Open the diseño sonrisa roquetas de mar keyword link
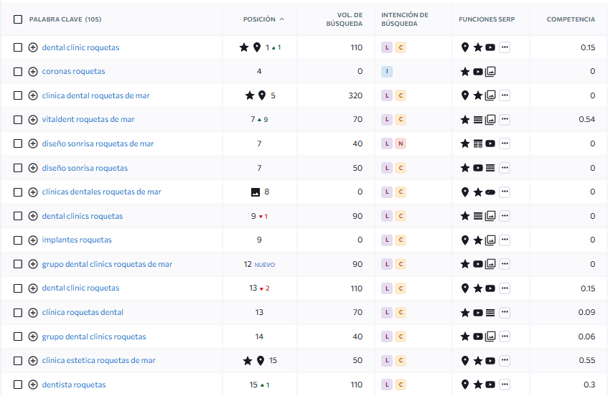This screenshot has height=396, width=608. (98, 144)
